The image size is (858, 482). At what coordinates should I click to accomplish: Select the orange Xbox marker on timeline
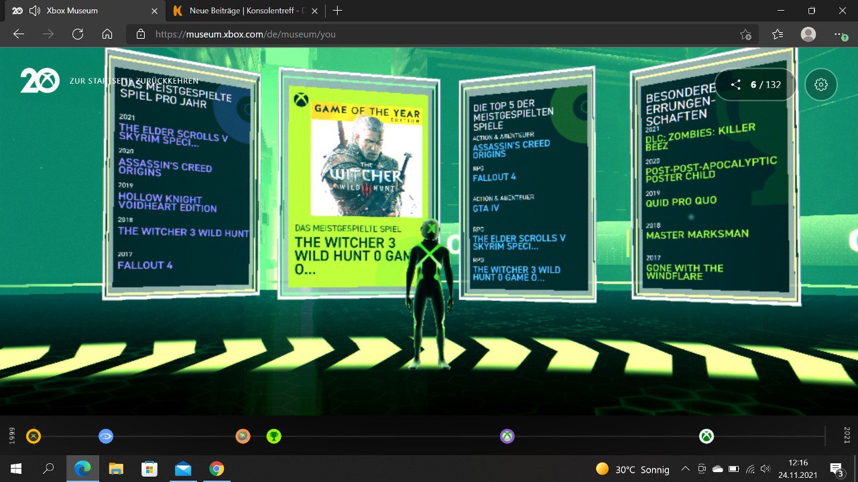243,436
